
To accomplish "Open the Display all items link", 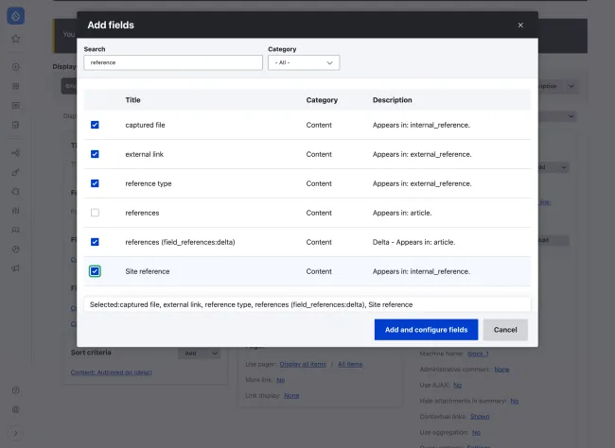I will (x=302, y=364).
